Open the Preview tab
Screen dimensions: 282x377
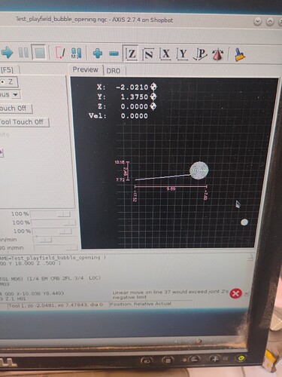click(x=85, y=69)
